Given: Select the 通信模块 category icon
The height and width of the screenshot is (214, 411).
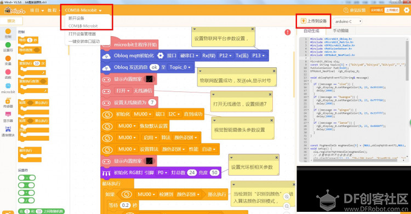Looking at the screenshot, I should (8, 129).
